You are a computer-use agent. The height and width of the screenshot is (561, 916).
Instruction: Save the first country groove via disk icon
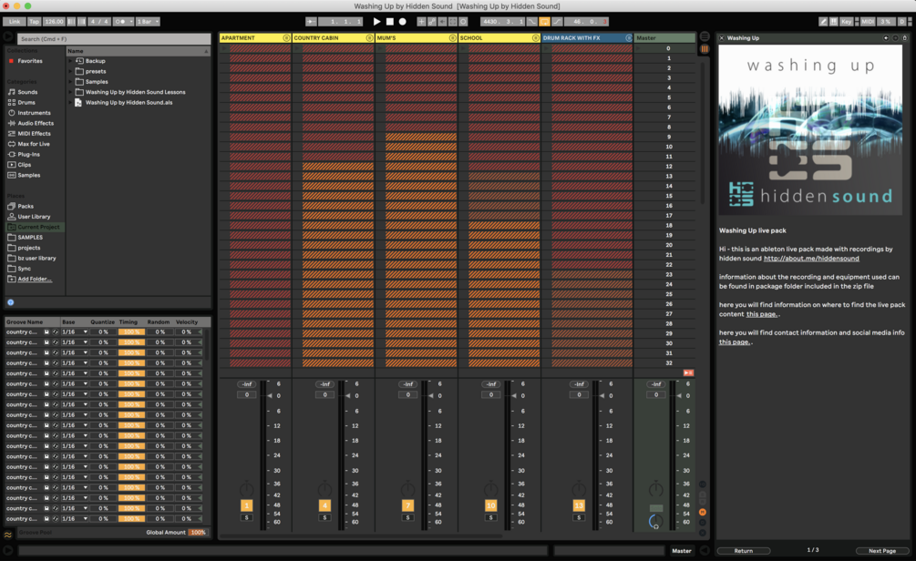(x=46, y=332)
